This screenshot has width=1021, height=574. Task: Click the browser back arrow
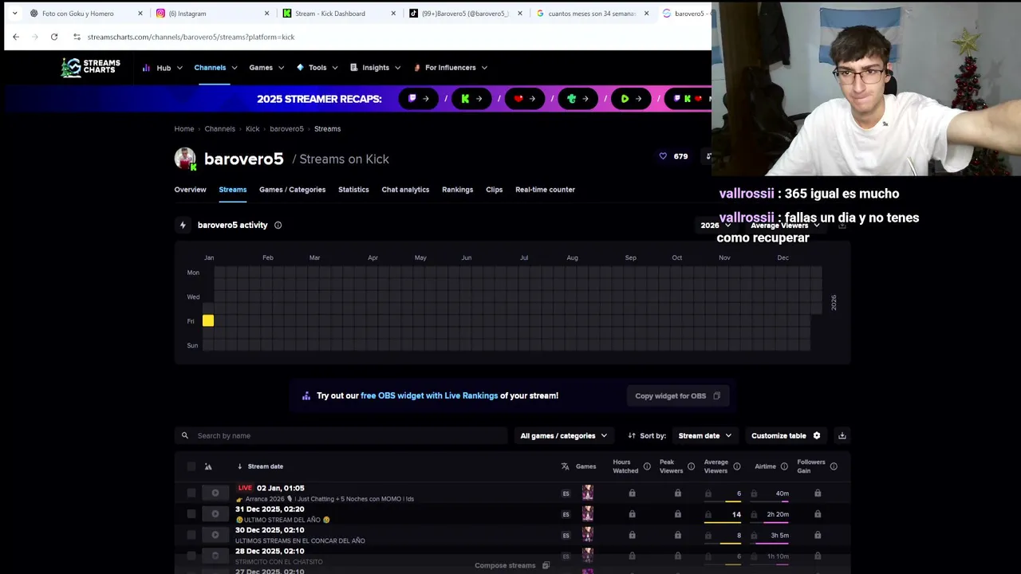tap(16, 37)
